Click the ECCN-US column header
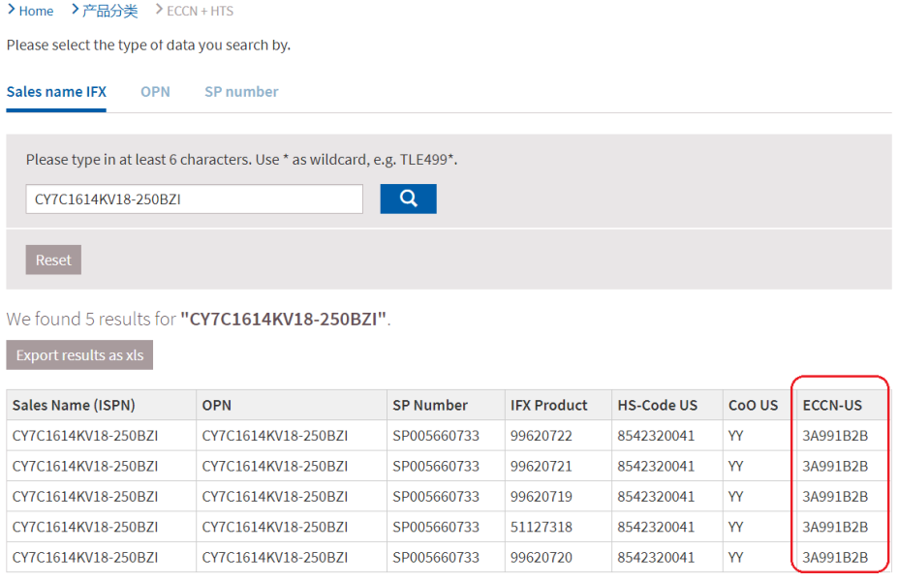This screenshot has height=582, width=899. (832, 406)
